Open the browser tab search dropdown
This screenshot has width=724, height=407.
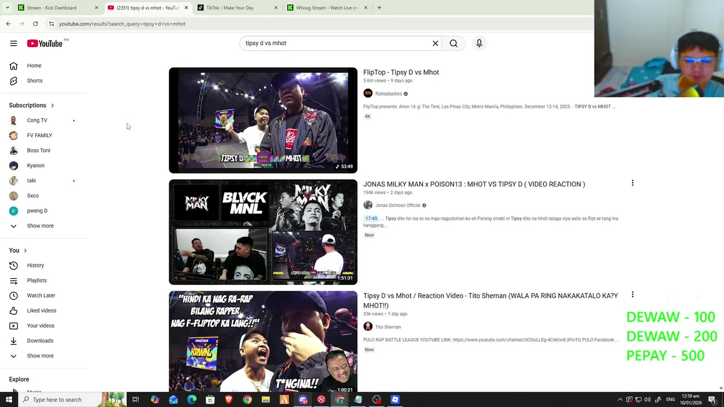(7, 8)
